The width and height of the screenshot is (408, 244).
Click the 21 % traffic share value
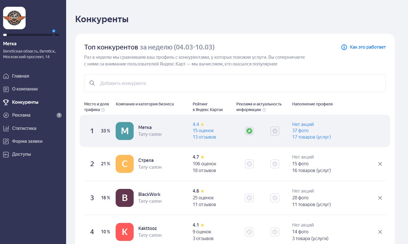(x=106, y=164)
